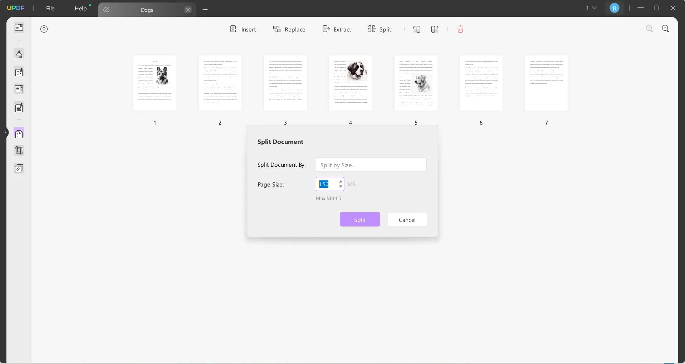Open the Split Document By dropdown
685x364 pixels.
371,165
